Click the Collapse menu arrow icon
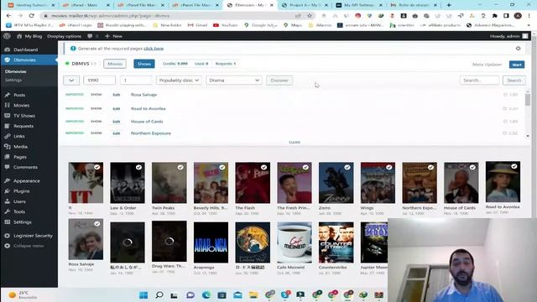 click(8, 246)
